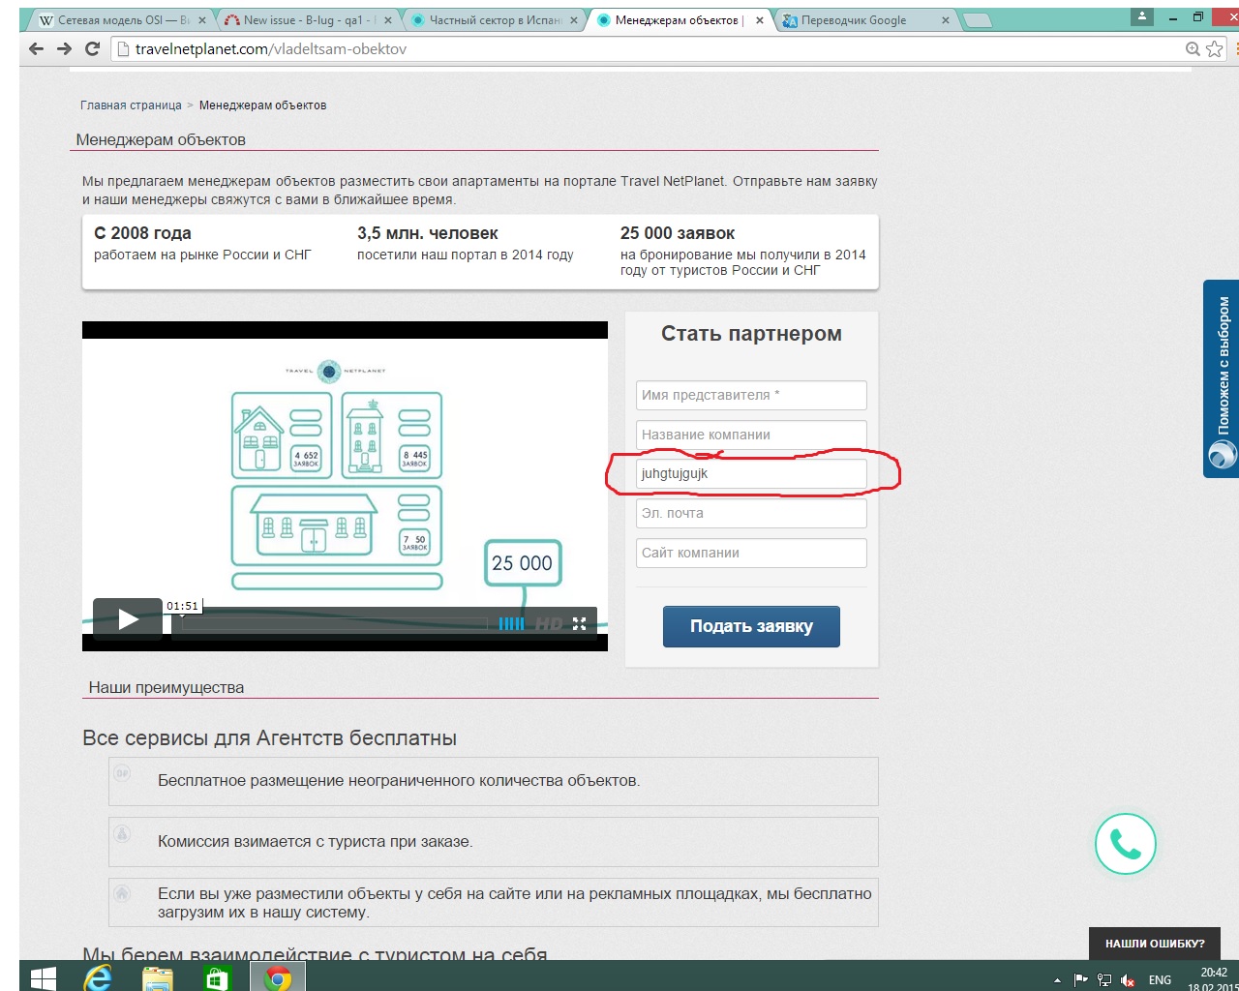Follow the Главная страница breadcrumb link
Screen dimensions: 1239x991
(131, 105)
